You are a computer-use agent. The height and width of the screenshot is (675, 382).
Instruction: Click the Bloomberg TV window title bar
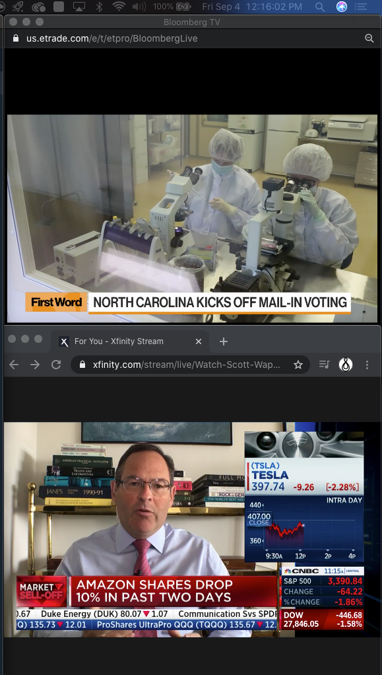coord(191,22)
